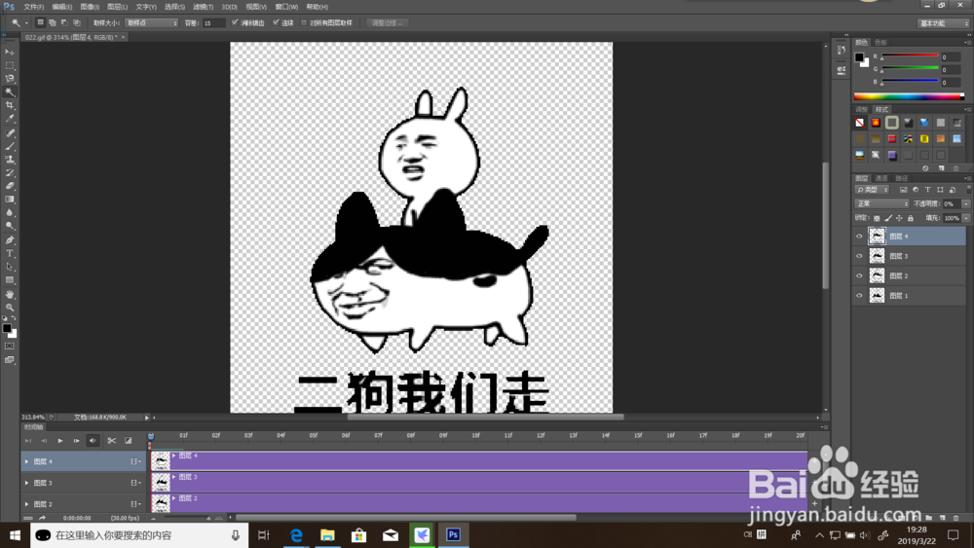This screenshot has width=974, height=548.
Task: Click the split-at-playhead scissors icon
Action: [112, 441]
